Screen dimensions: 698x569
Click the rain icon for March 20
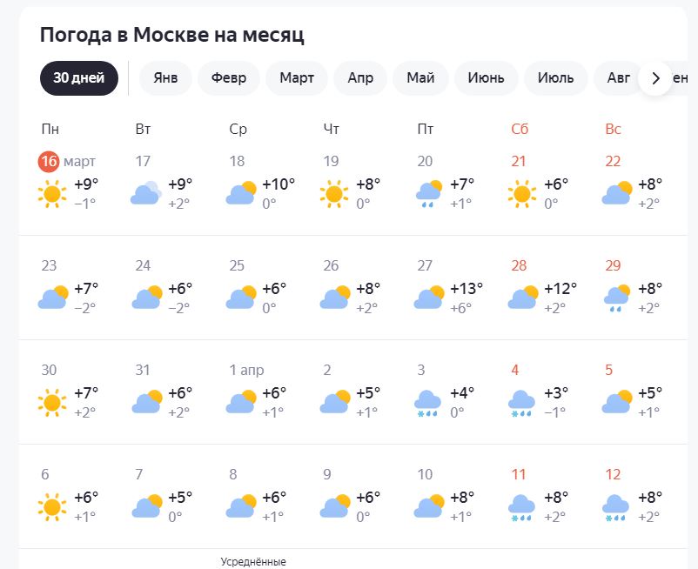(428, 194)
